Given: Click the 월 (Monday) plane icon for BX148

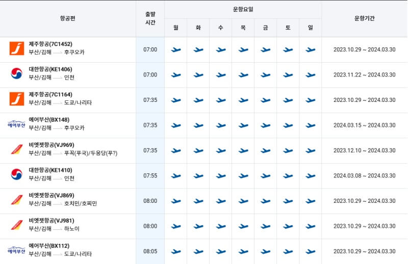Looking at the screenshot, I should [176, 125].
